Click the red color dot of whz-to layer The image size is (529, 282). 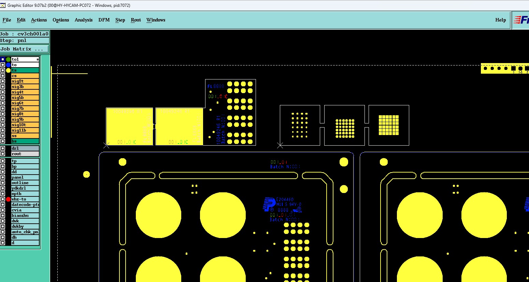8,199
